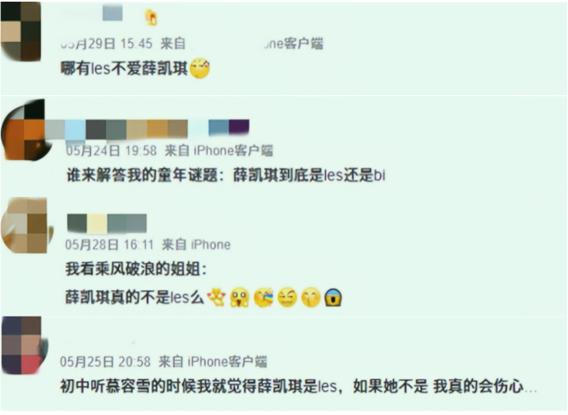Click the member badge icon beside first username

(x=151, y=17)
